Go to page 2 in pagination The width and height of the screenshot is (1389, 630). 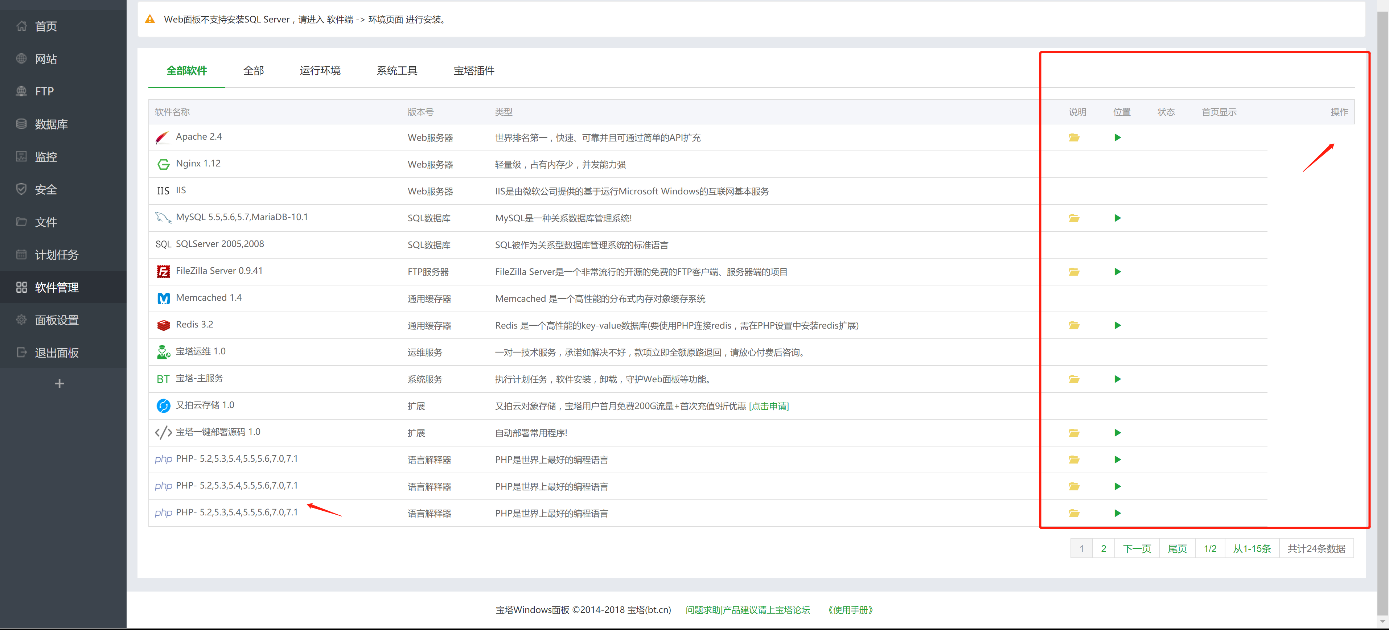[x=1103, y=548]
